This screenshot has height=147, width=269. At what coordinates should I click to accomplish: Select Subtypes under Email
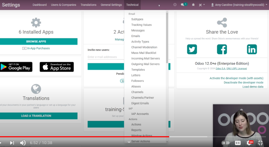pyautogui.click(x=137, y=19)
